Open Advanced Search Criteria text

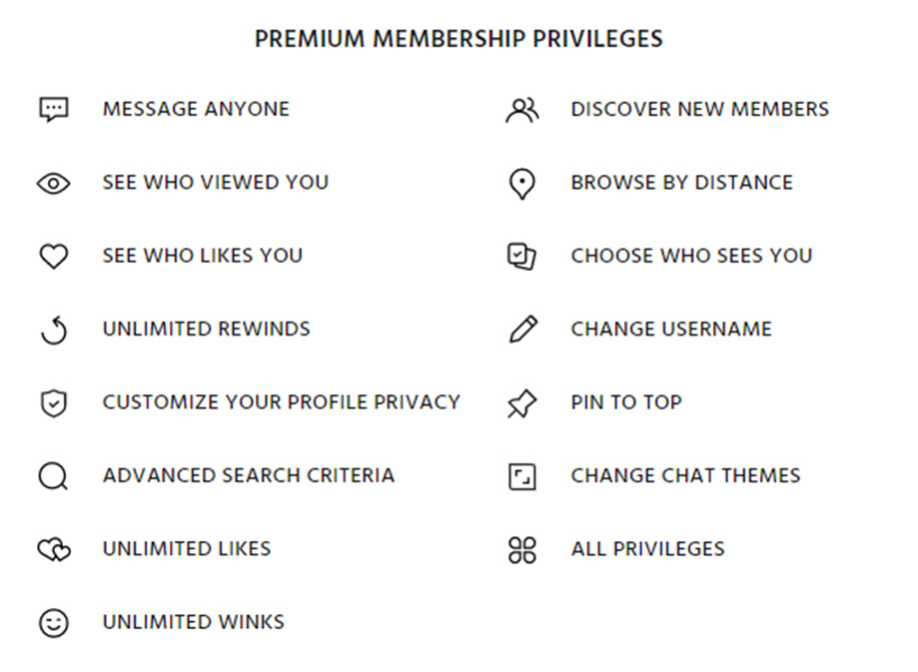[249, 475]
